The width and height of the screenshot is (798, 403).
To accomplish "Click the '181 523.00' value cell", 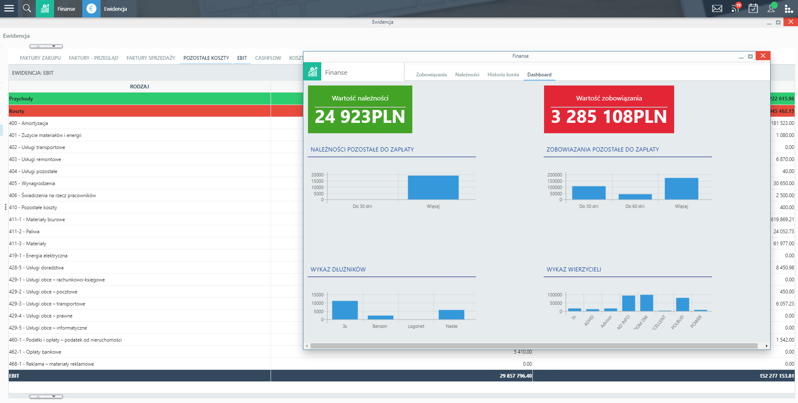I will (783, 123).
